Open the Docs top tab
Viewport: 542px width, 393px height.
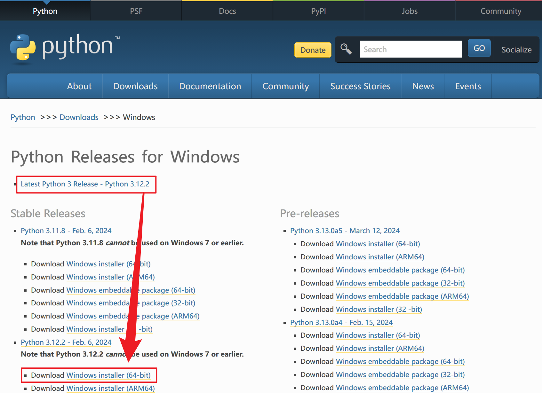227,11
